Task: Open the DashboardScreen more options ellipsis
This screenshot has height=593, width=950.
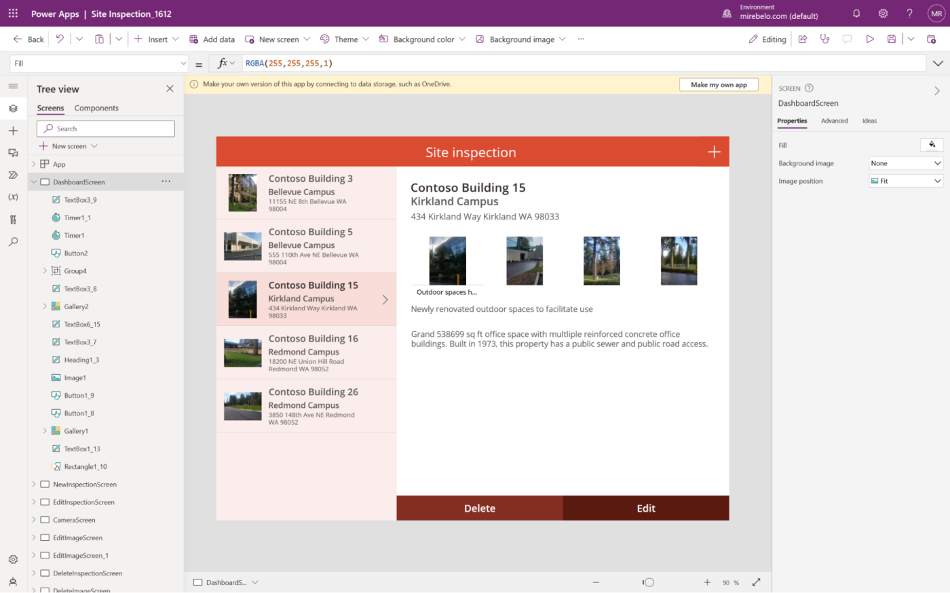Action: coord(166,182)
